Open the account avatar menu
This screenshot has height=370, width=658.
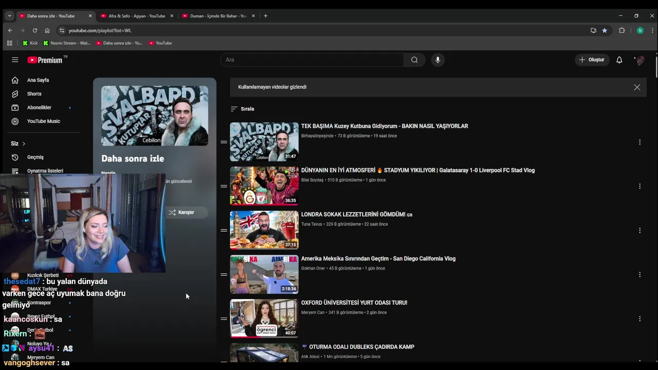pyautogui.click(x=639, y=60)
